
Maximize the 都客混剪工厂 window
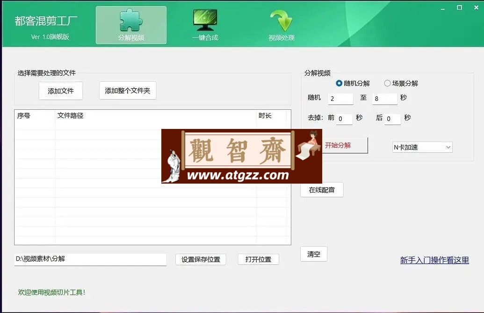pos(459,8)
